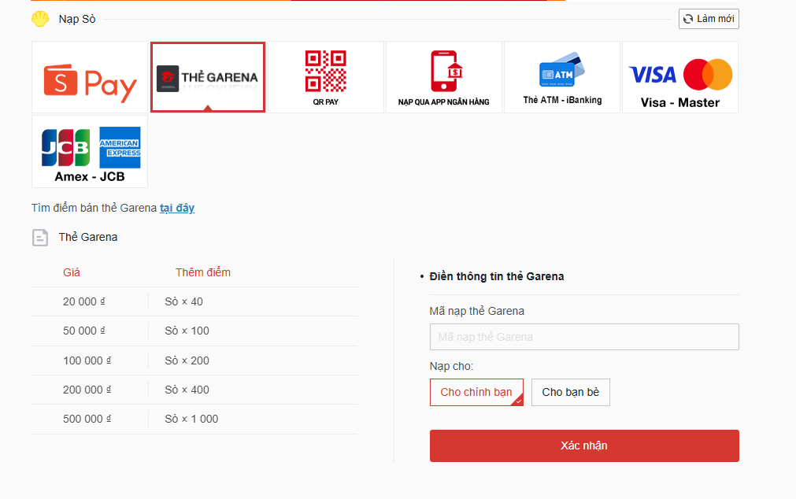Click the 20 000 đ price row

194,301
